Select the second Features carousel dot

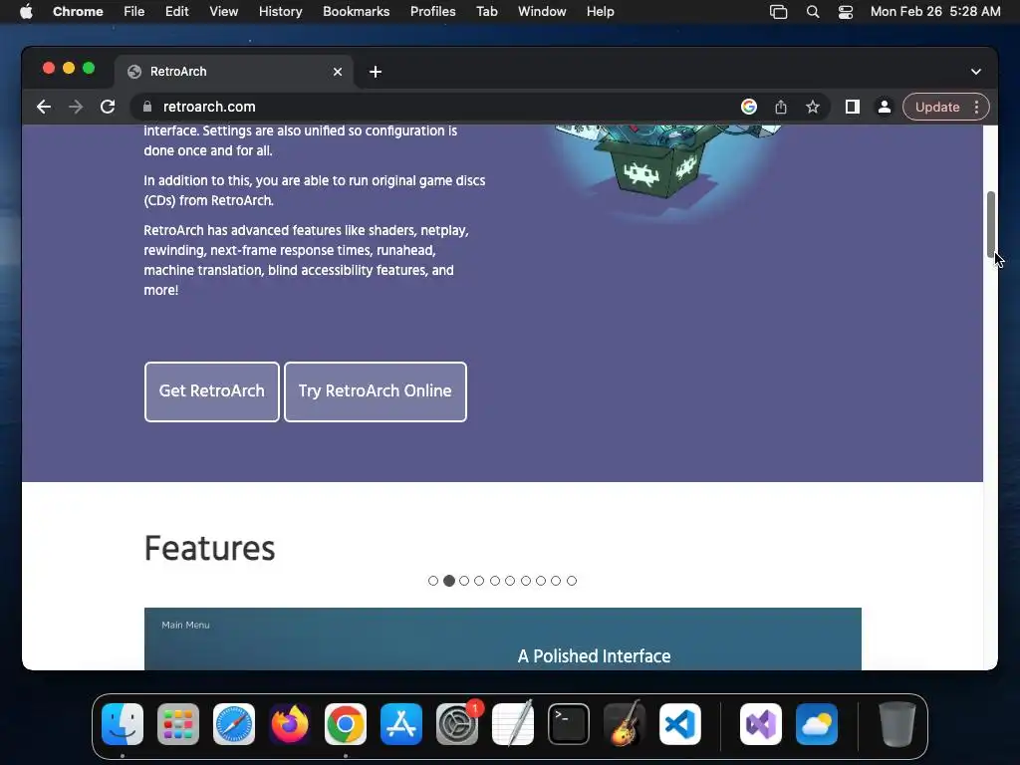[449, 581]
